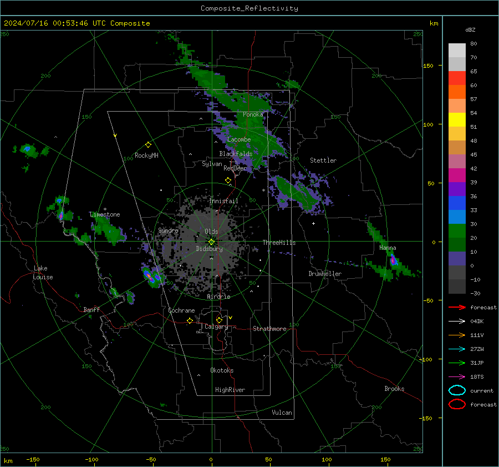
Task: Click the Cochrane label
Action: (181, 310)
